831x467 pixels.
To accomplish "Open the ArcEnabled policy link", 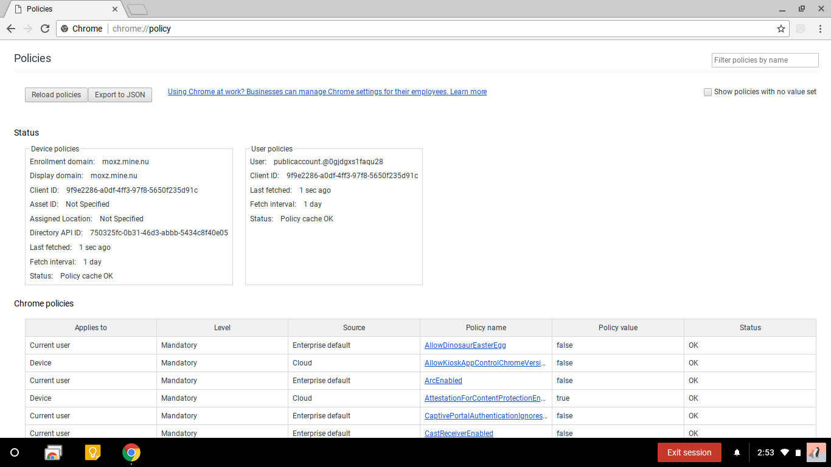I will point(443,381).
